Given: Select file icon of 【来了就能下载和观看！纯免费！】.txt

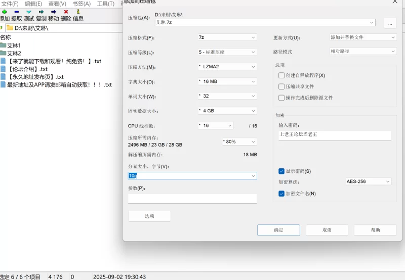Looking at the screenshot, I should coord(3,61).
